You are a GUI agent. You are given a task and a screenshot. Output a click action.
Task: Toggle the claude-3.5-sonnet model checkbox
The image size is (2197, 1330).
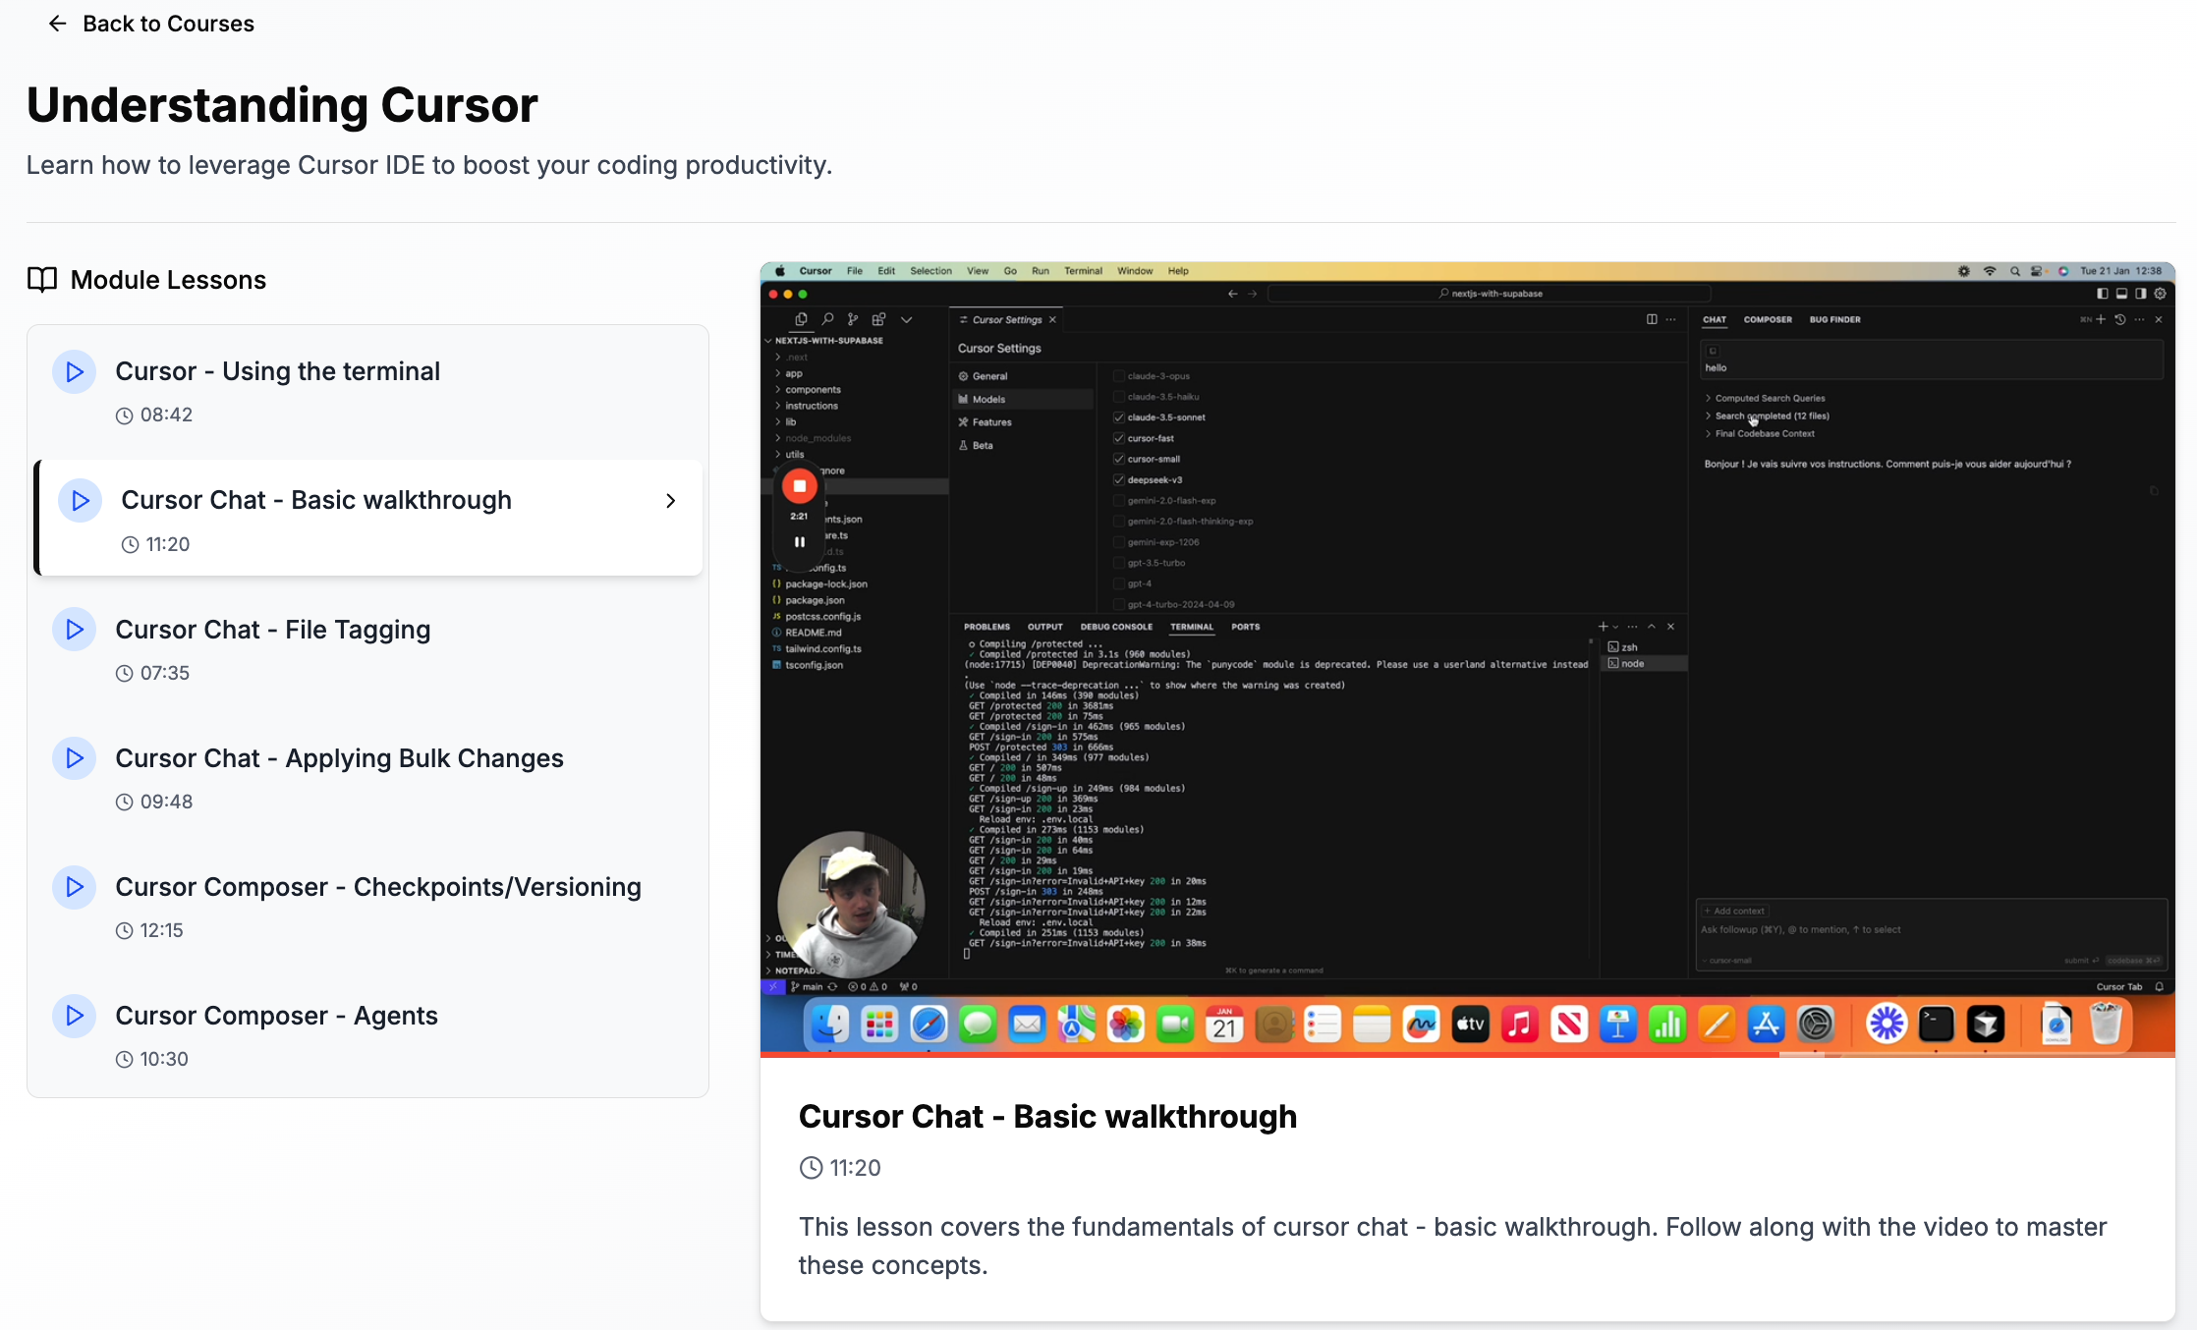(x=1118, y=417)
